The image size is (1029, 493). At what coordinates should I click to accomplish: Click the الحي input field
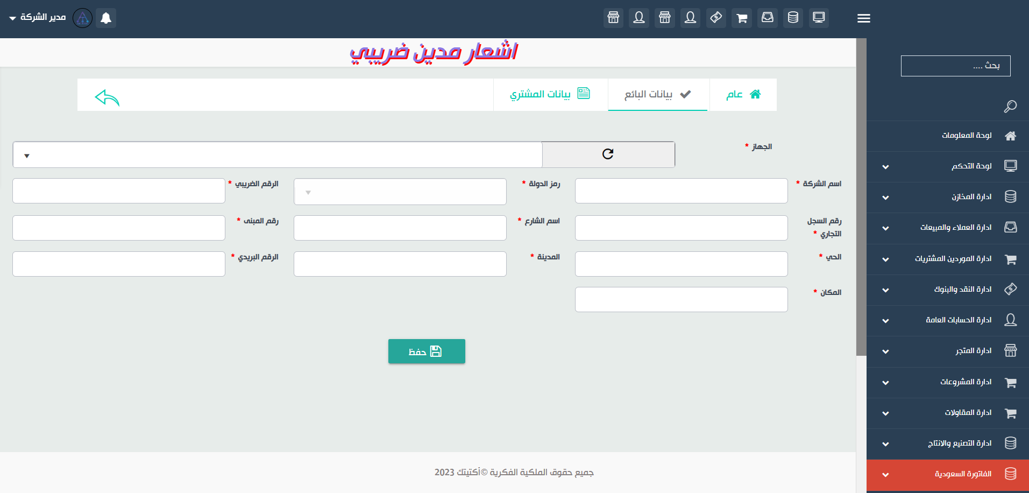pyautogui.click(x=681, y=264)
